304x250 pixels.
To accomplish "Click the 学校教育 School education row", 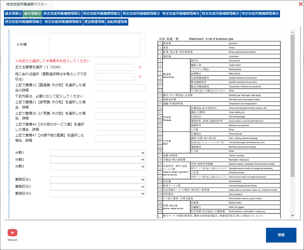I will coord(219,194).
